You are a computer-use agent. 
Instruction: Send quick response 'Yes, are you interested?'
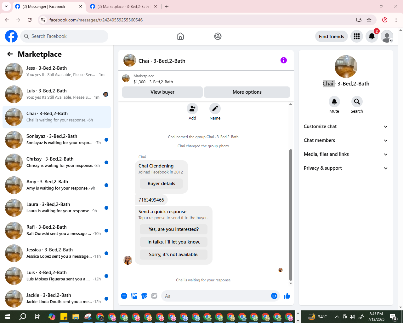[174, 229]
